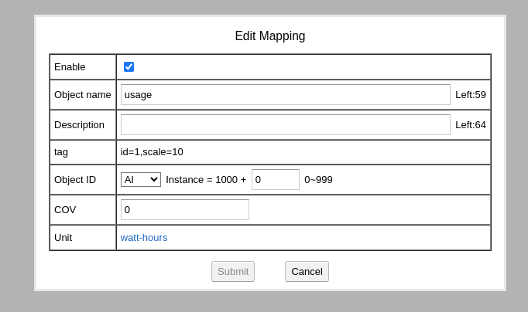The width and height of the screenshot is (528, 312).
Task: Dismiss the dialog with Cancel
Action: [307, 271]
